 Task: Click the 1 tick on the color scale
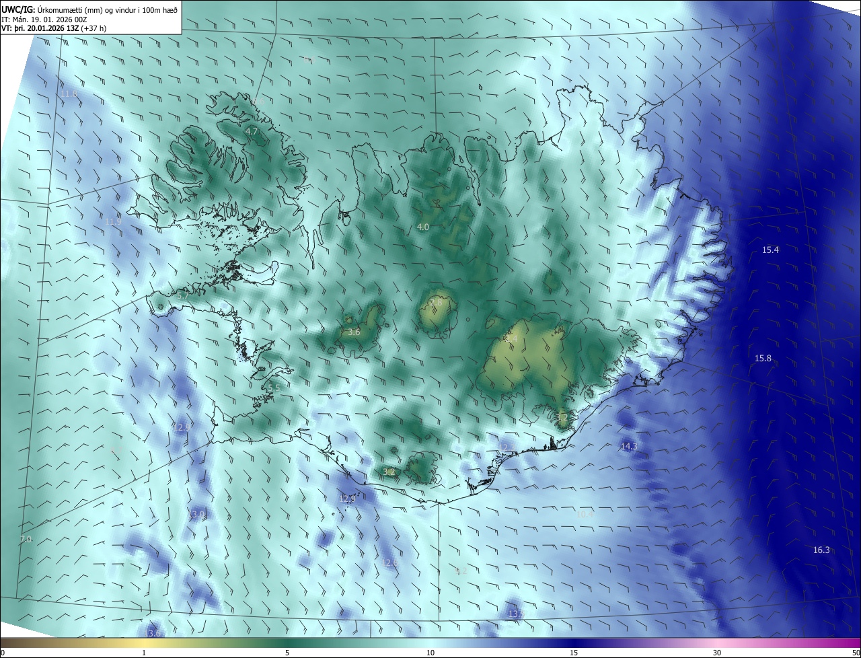(x=145, y=653)
